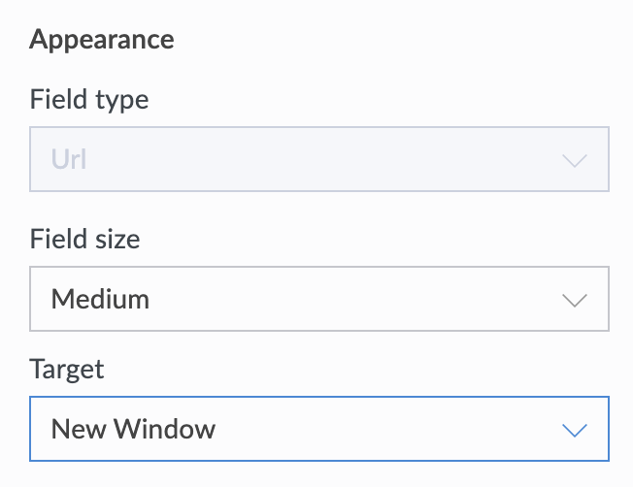633x487 pixels.
Task: Click the blue chevron in the Target dropdown
Action: (575, 430)
